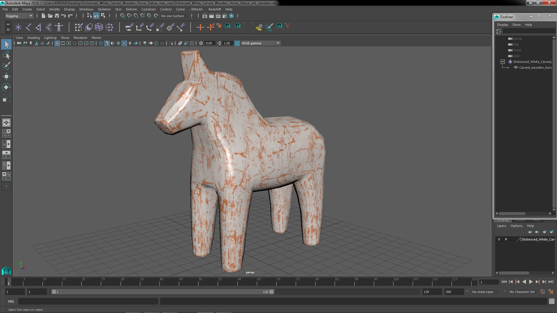Image resolution: width=557 pixels, height=313 pixels.
Task: Click the Redo arrow icon
Action: (x=70, y=16)
